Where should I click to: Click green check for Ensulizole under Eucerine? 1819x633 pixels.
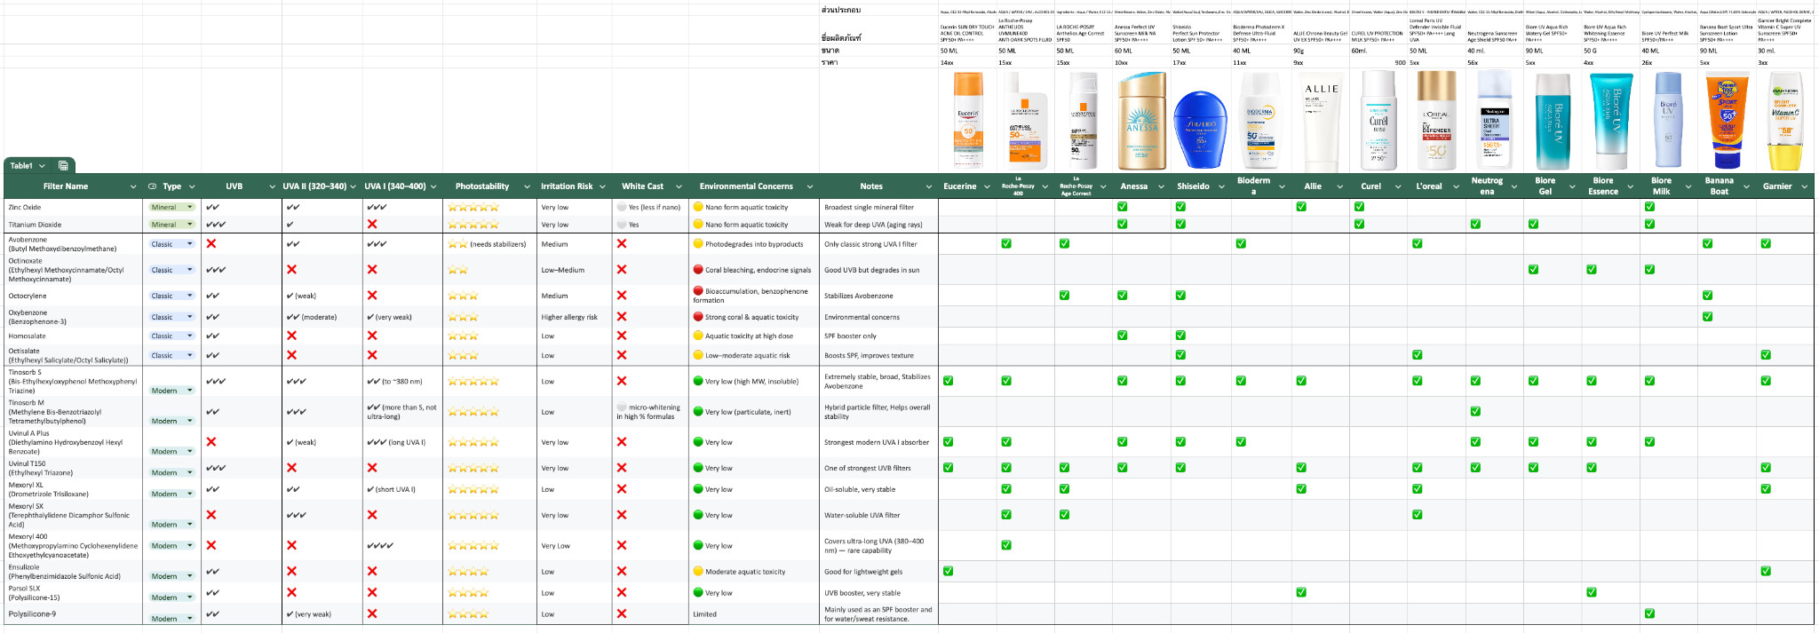click(948, 571)
